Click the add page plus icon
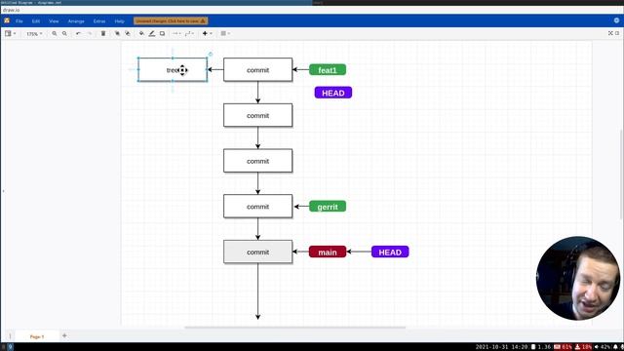The width and height of the screenshot is (624, 351). 64,335
